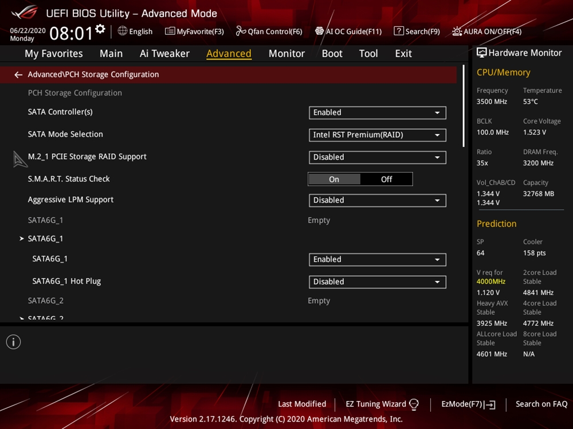This screenshot has height=429, width=573.
Task: Click the SATA Controller(s) label
Action: (x=60, y=112)
